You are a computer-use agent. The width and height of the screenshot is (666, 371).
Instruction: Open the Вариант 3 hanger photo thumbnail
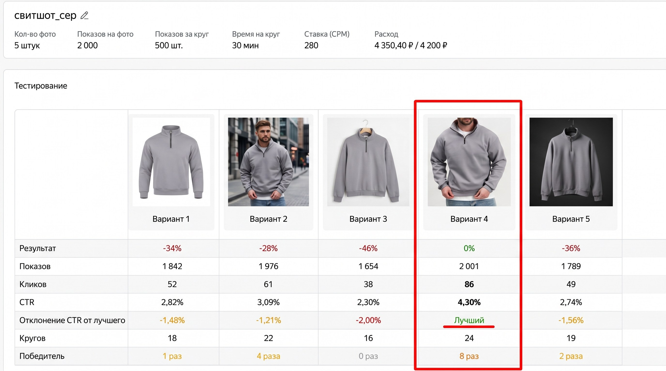tap(368, 162)
